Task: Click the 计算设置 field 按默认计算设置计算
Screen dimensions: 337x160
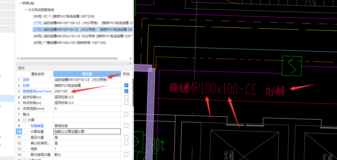Action: pyautogui.click(x=87, y=131)
